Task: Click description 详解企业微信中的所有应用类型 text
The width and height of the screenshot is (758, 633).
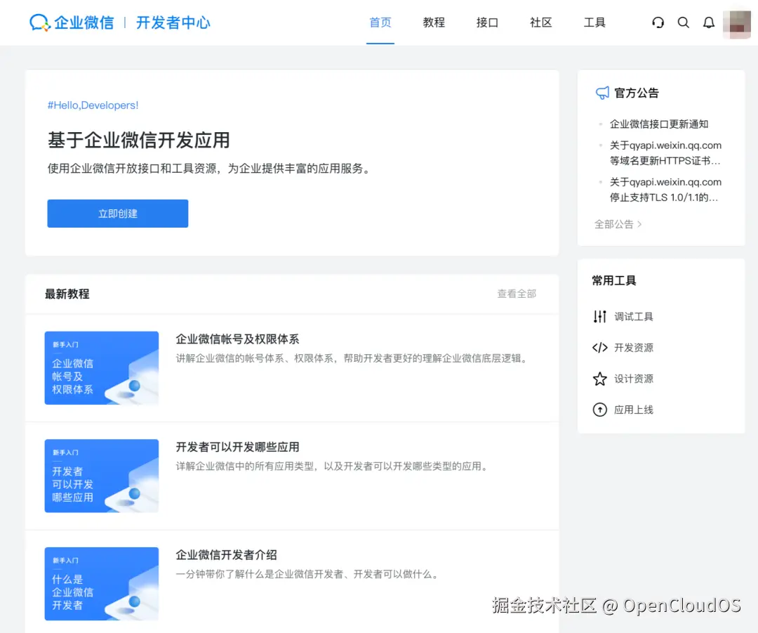Action: pos(333,466)
